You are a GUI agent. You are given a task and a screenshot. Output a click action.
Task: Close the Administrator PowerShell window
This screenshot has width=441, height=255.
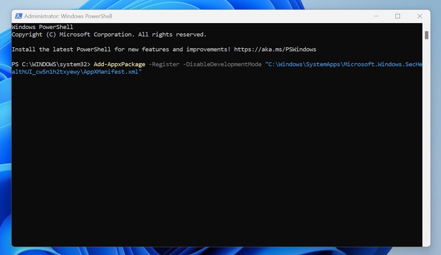(x=419, y=16)
